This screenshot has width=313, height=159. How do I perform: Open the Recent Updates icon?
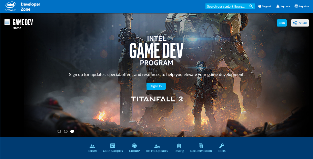point(157,146)
